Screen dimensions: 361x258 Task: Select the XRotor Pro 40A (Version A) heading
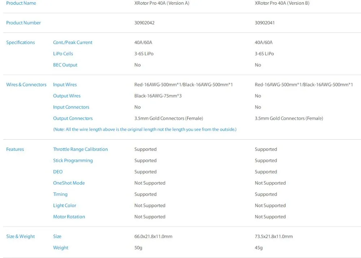[x=162, y=3]
